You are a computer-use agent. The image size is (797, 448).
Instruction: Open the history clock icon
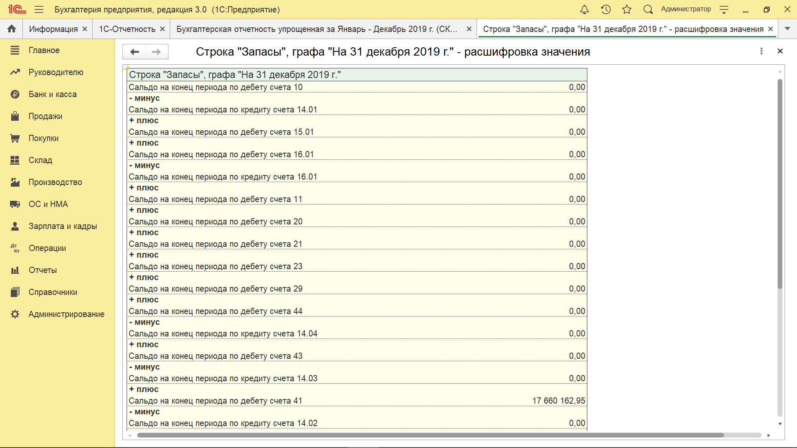606,9
